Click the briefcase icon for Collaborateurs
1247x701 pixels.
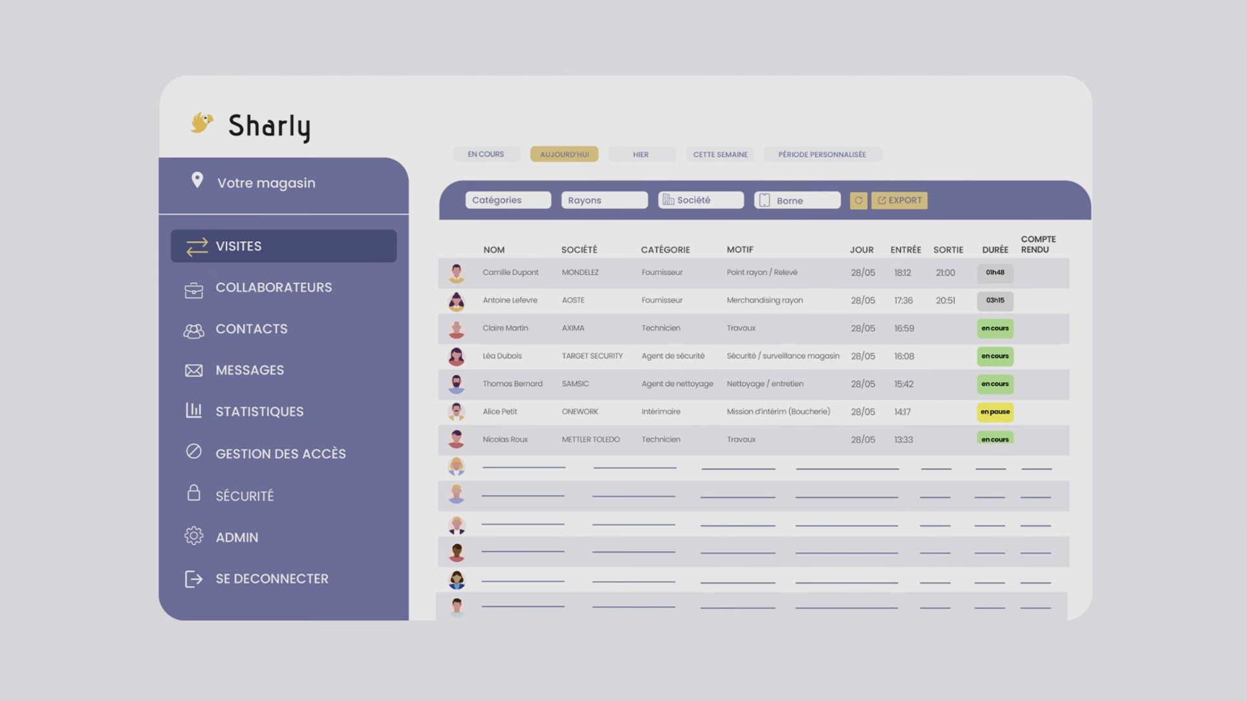click(x=193, y=290)
